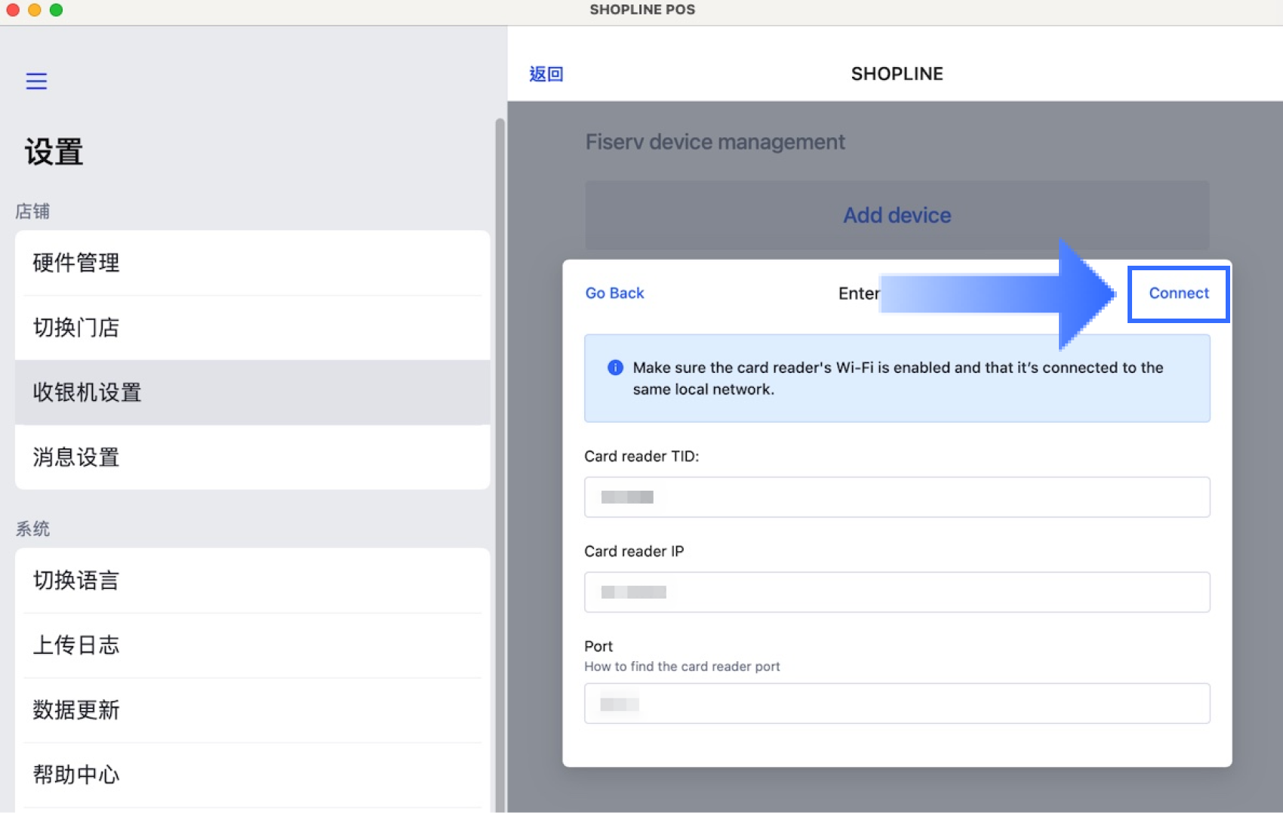Screen dimensions: 1283x813
Task: Open 帮助中心 help center
Action: (x=252, y=775)
